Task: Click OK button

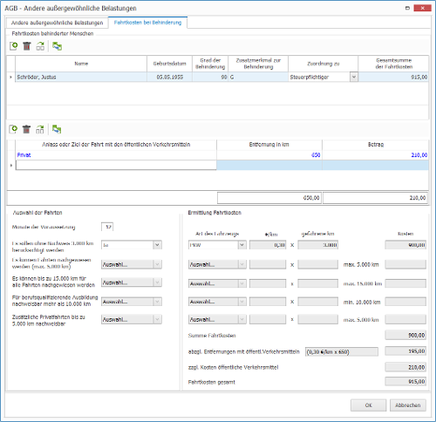Action: point(368,405)
